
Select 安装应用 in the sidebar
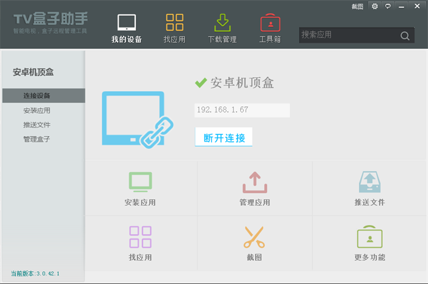(x=37, y=111)
